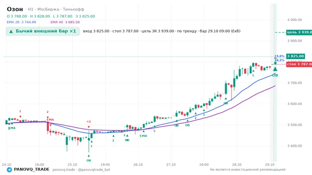The height and width of the screenshot is (175, 312).
Task: Click the H1 · МосБиржа · Тинькофф subtitle
Action: click(56, 9)
